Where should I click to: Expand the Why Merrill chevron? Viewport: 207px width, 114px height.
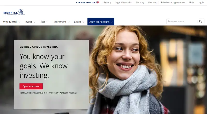pos(19,22)
